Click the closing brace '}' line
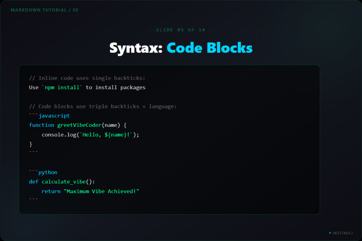 pyautogui.click(x=31, y=144)
